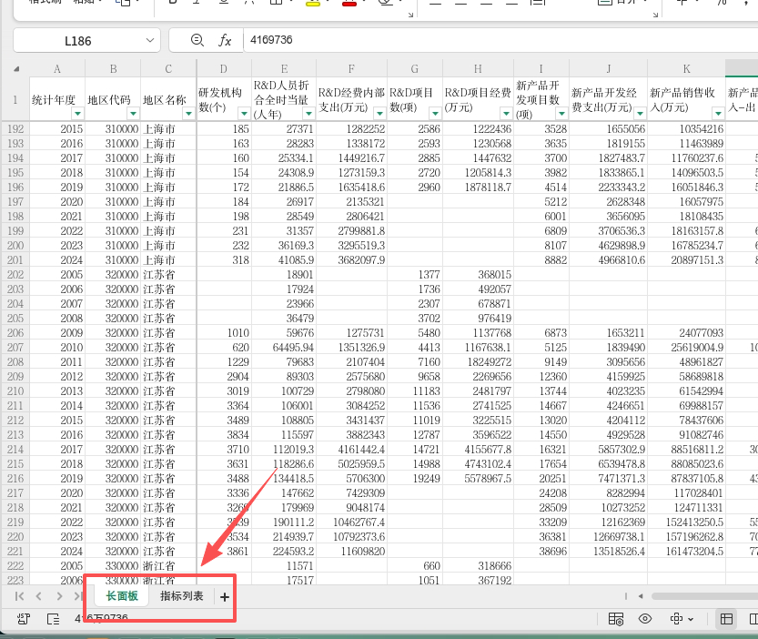Open the reading mode crosshair dropdown
Viewport: 758px width, 639px height.
tap(682, 619)
